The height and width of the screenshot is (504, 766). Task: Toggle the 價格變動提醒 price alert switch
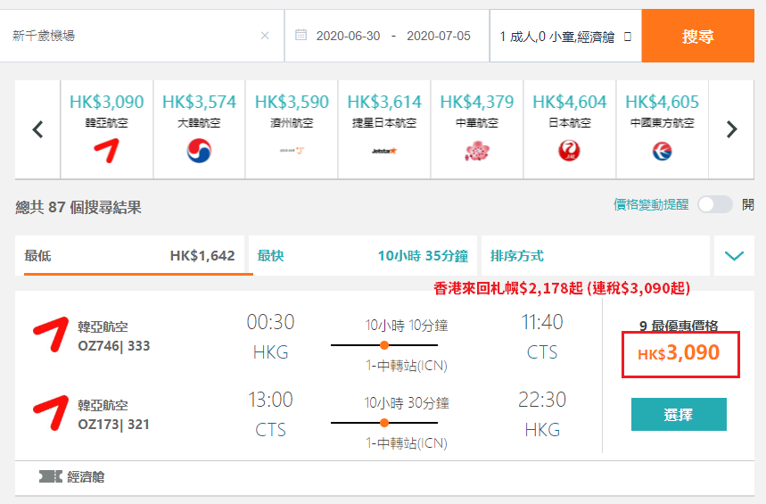pos(714,204)
